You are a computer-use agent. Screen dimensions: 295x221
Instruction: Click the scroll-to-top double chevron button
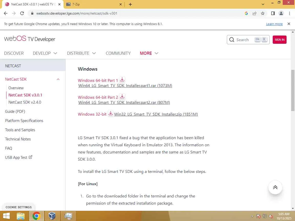click(275, 187)
